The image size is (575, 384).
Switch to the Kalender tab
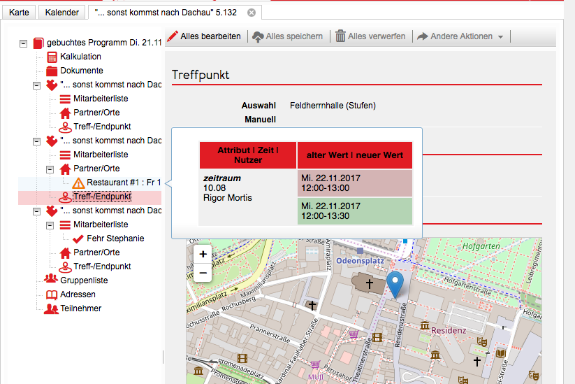pyautogui.click(x=61, y=13)
